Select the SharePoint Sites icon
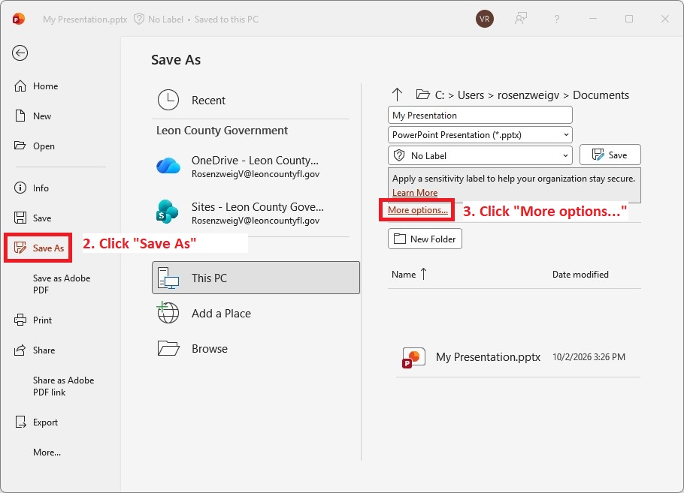Viewport: 684px width, 493px height. [168, 212]
